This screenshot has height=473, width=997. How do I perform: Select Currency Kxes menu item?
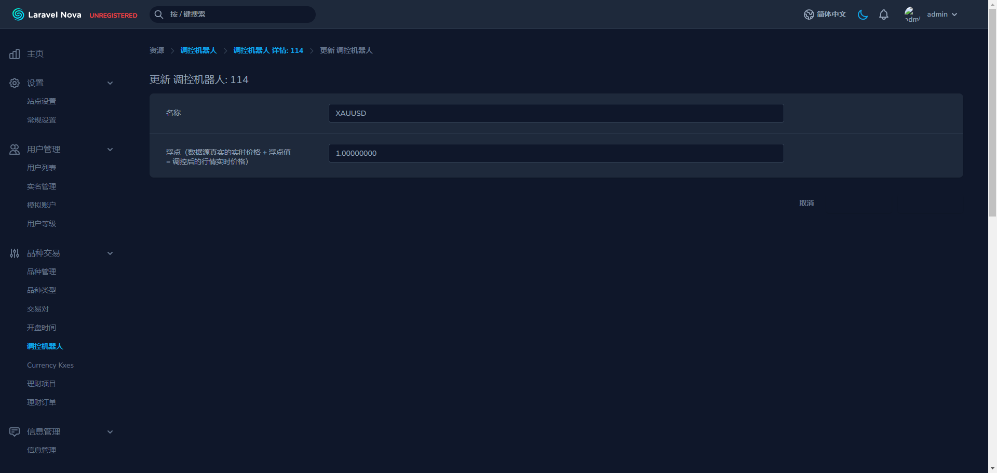50,365
